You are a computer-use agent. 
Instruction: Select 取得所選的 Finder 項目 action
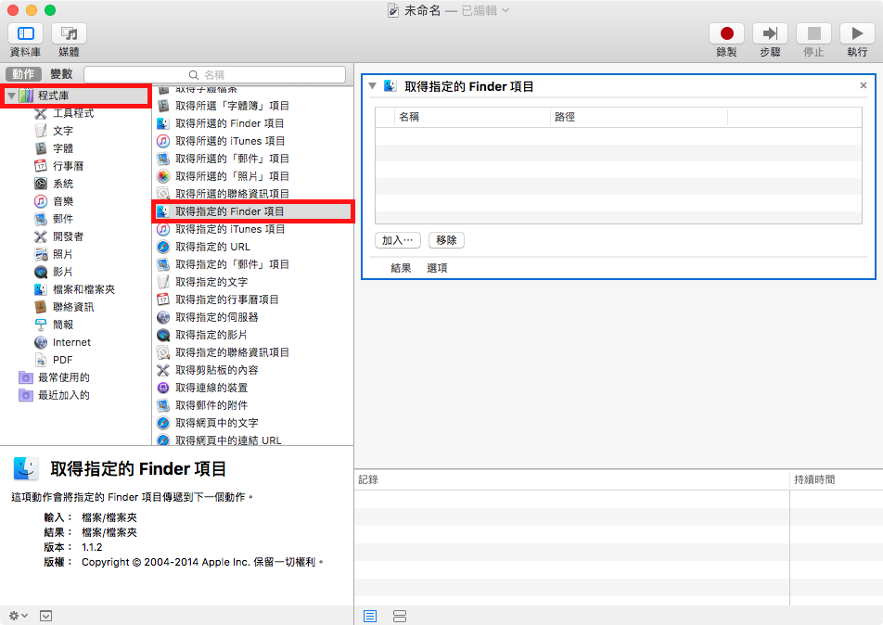tap(252, 123)
